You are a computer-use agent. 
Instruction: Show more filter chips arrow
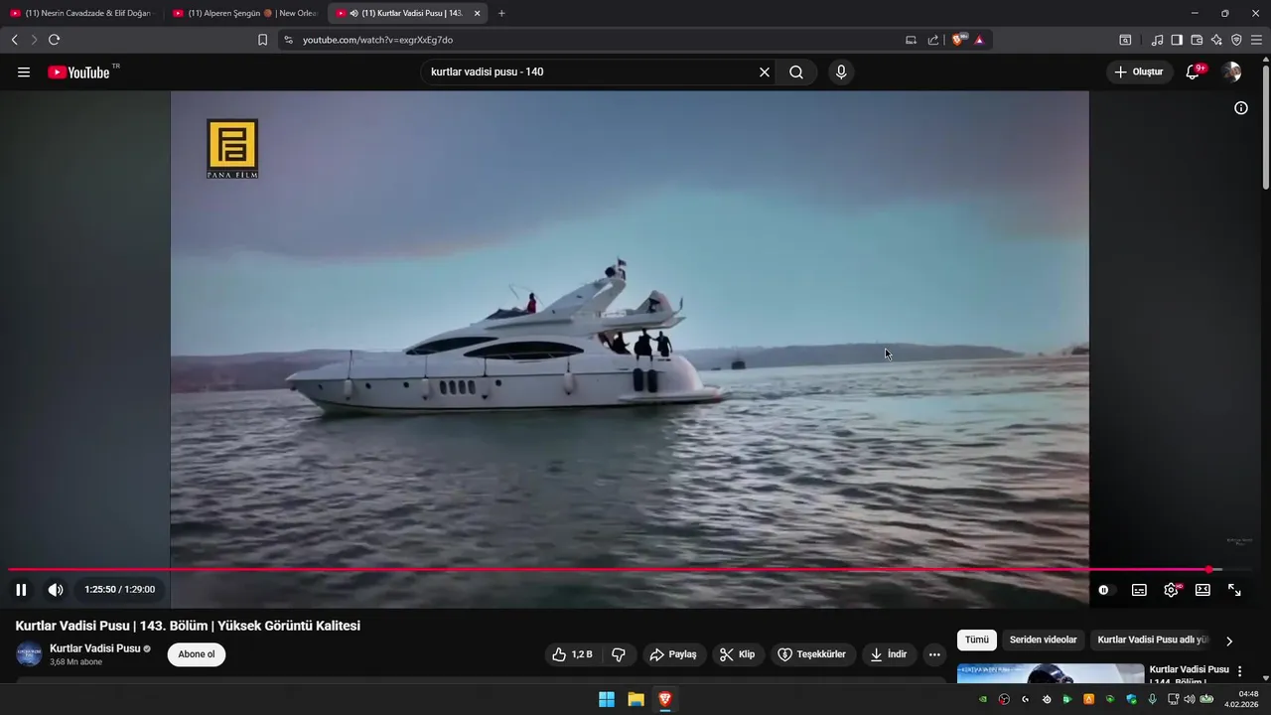tap(1229, 641)
